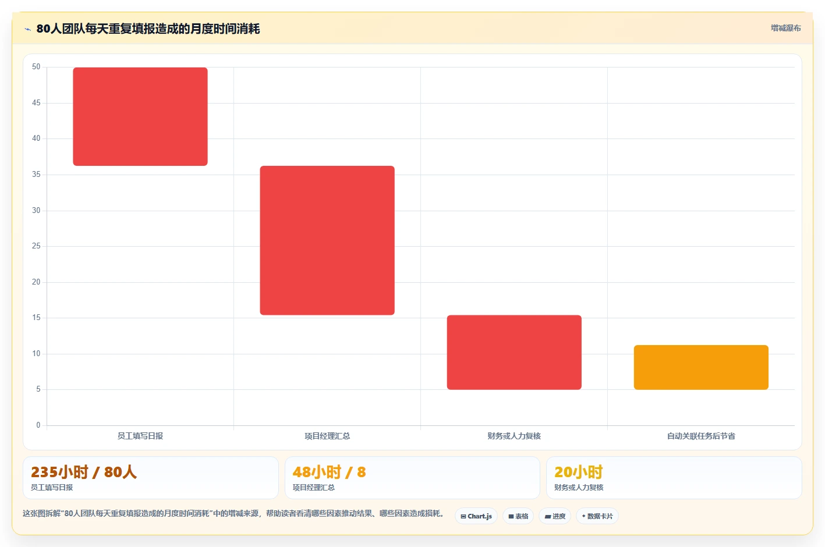Click the 进度 tag

(555, 516)
